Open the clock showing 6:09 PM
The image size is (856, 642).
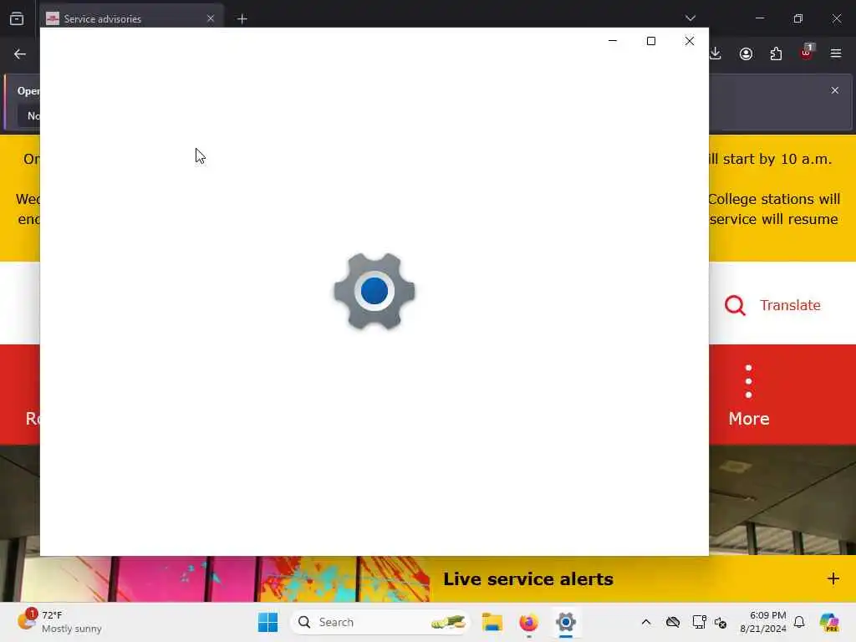pos(763,622)
